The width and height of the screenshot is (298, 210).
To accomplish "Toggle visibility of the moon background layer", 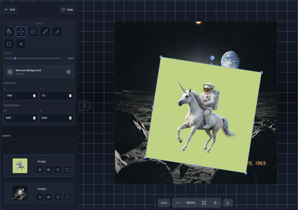I will coord(49,197).
